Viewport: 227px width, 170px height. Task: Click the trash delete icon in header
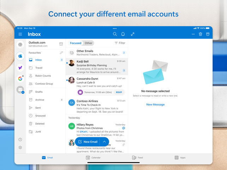201,34
